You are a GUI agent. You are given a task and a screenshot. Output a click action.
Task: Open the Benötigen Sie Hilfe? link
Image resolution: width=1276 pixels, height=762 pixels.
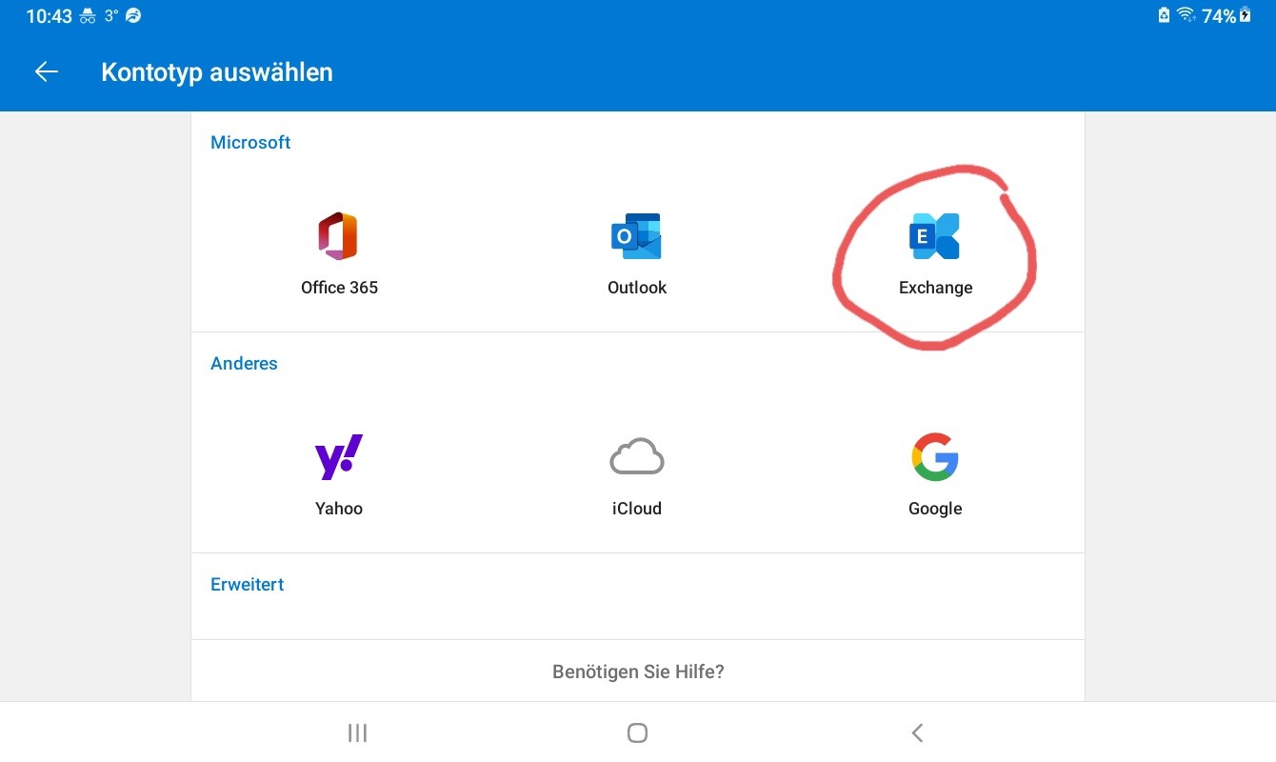pos(638,672)
